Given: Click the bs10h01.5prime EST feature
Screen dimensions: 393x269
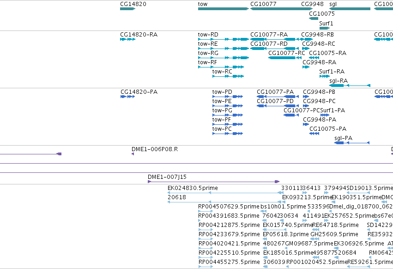Looking at the screenshot, I should tap(263, 211).
